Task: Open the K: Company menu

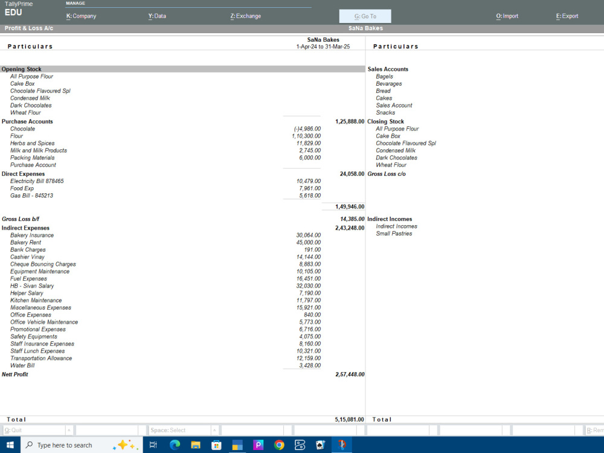Action: [x=82, y=16]
